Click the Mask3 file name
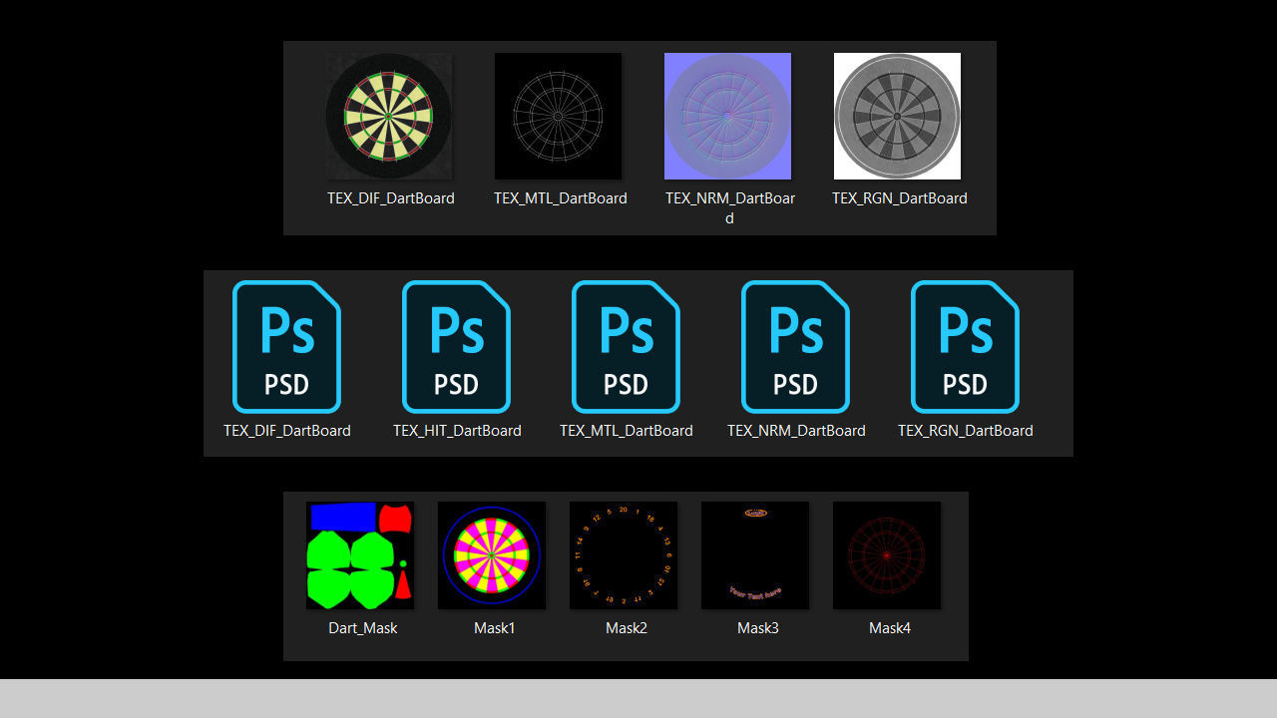This screenshot has height=718, width=1277. [758, 628]
